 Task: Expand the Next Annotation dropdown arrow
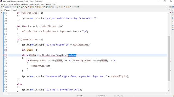click(x=60, y=7)
